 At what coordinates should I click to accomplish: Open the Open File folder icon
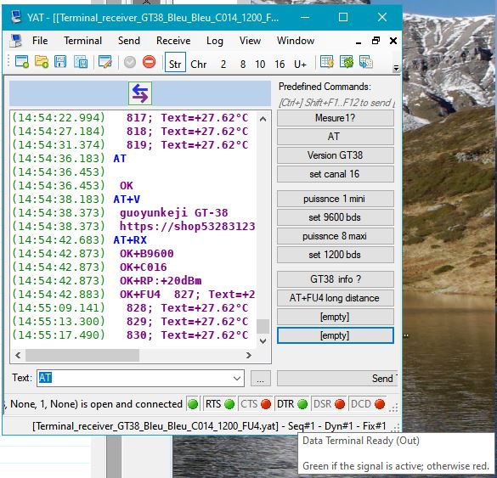pyautogui.click(x=42, y=62)
